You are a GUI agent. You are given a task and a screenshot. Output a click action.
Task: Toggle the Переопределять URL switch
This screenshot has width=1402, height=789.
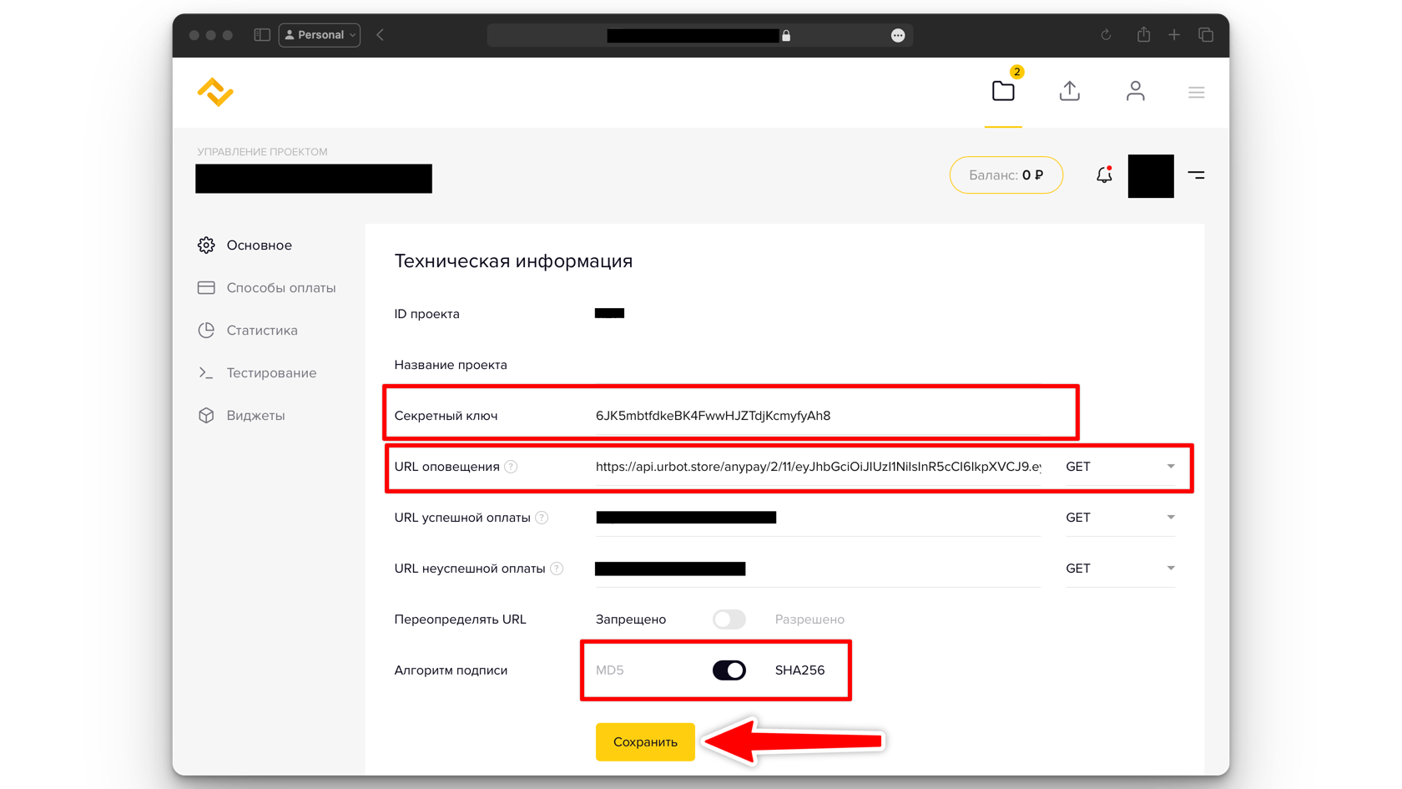tap(729, 620)
